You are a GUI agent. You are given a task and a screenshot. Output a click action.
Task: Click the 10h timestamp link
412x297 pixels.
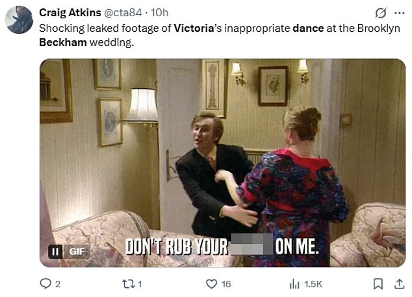pyautogui.click(x=160, y=13)
